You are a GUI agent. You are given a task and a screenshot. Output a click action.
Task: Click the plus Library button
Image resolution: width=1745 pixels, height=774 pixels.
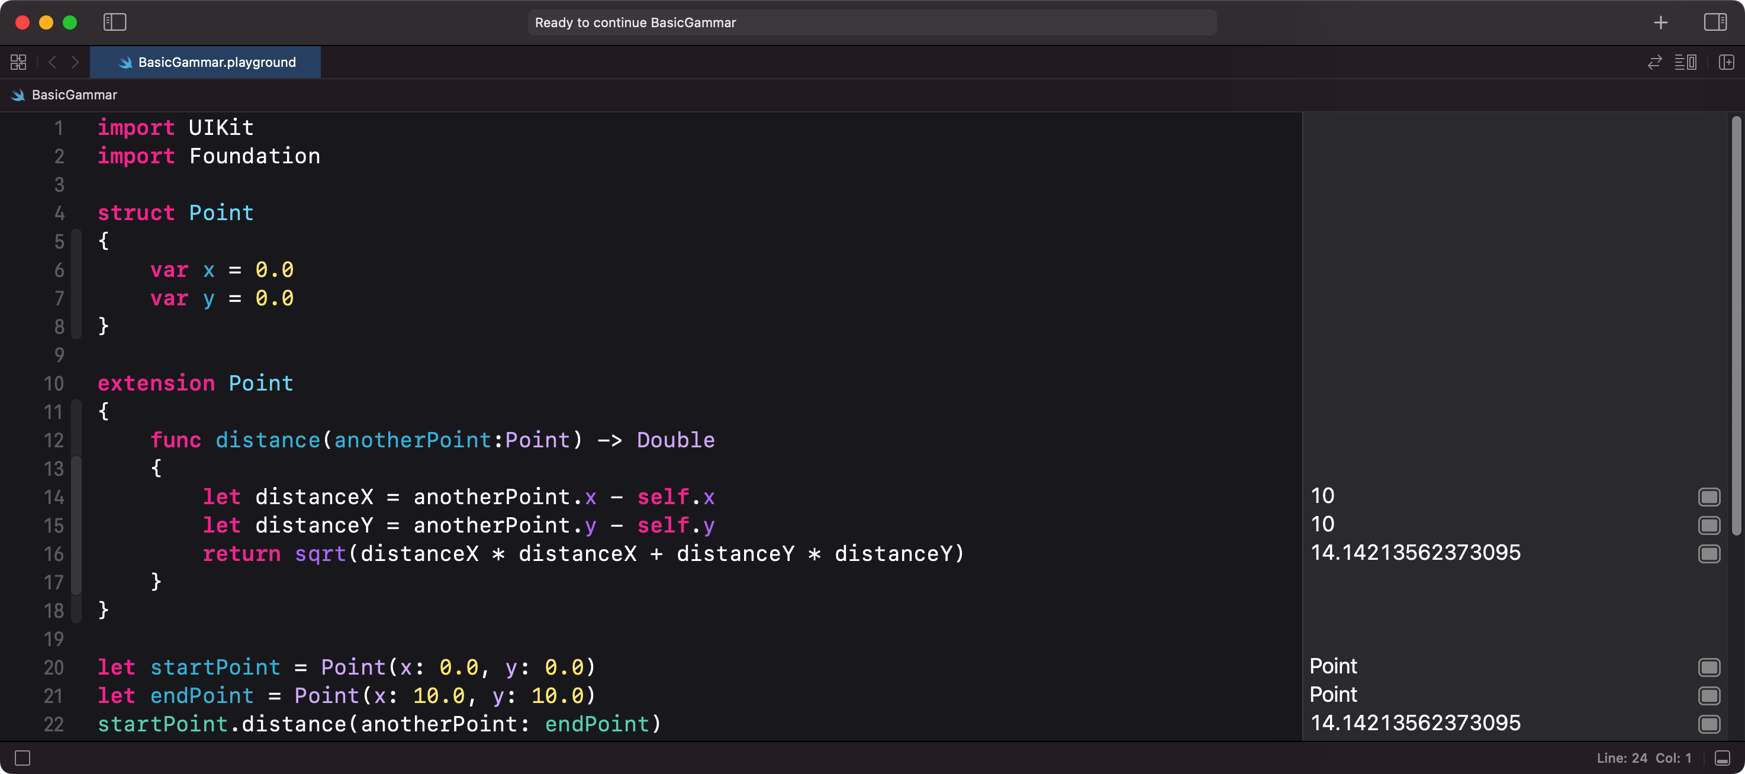click(1660, 23)
